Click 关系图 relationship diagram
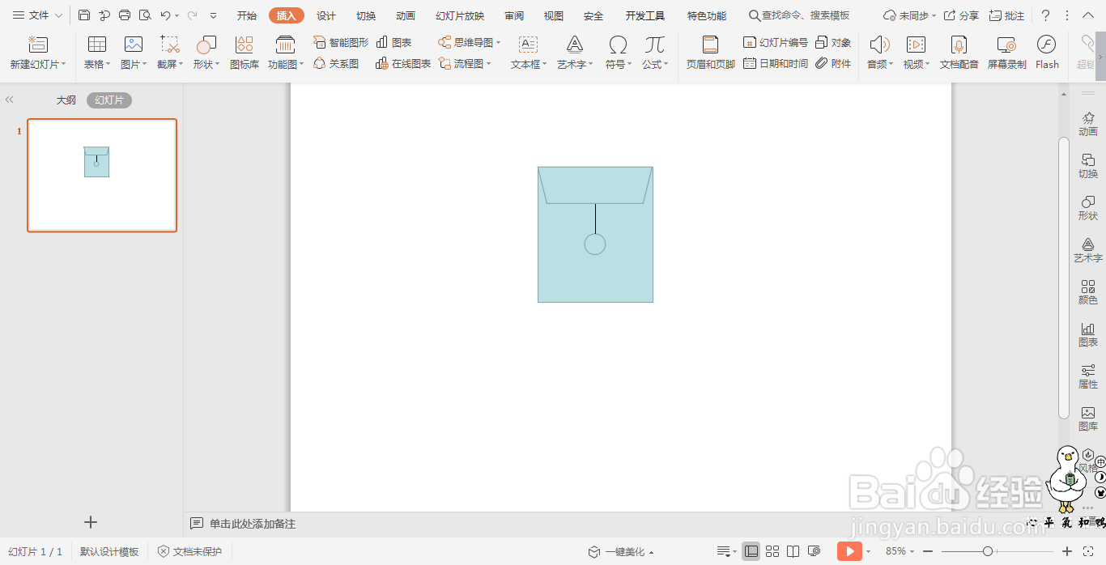The width and height of the screenshot is (1106, 565). pyautogui.click(x=336, y=63)
